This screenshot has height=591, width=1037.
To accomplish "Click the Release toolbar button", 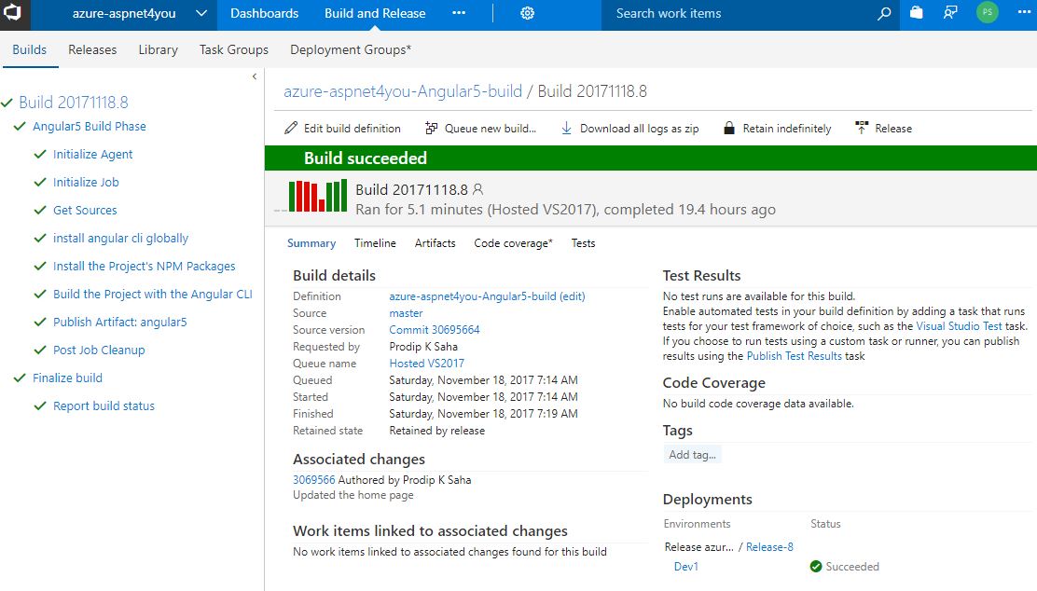I will coord(883,129).
